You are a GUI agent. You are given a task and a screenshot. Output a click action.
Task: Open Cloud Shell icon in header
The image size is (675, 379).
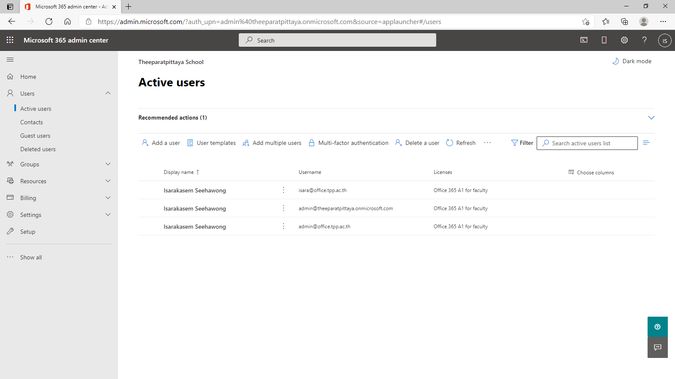[x=584, y=40]
